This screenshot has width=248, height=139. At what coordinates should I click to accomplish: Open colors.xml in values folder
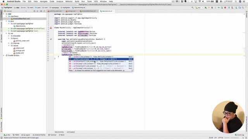tap(20, 48)
